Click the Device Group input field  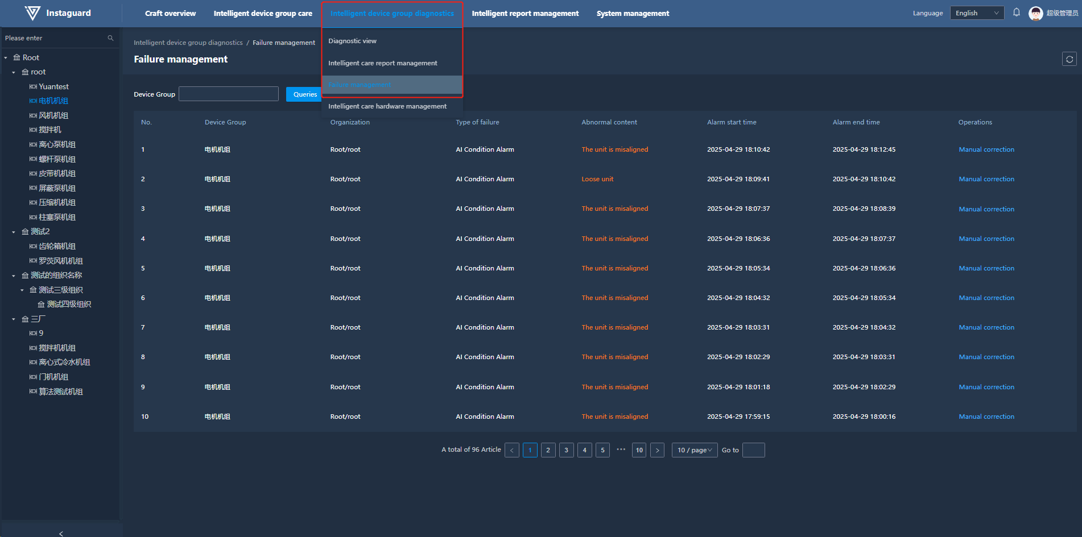click(228, 94)
